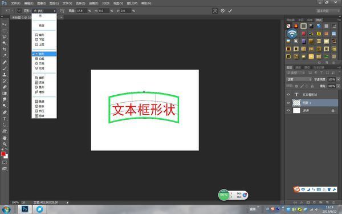
Task: Select the Path Selection tool
Action: 5,125
